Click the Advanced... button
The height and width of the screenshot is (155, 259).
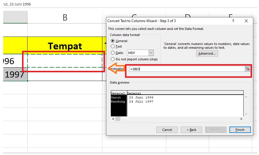point(207,53)
